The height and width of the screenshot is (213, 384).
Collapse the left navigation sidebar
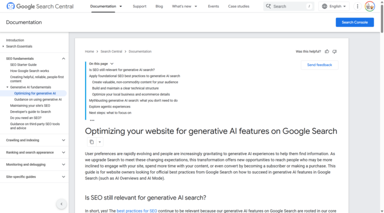[x=61, y=204]
